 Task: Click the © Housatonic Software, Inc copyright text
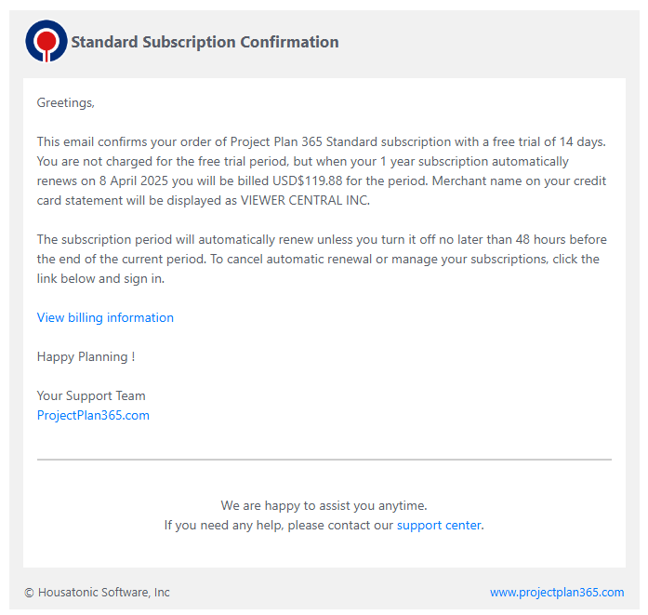click(x=97, y=592)
